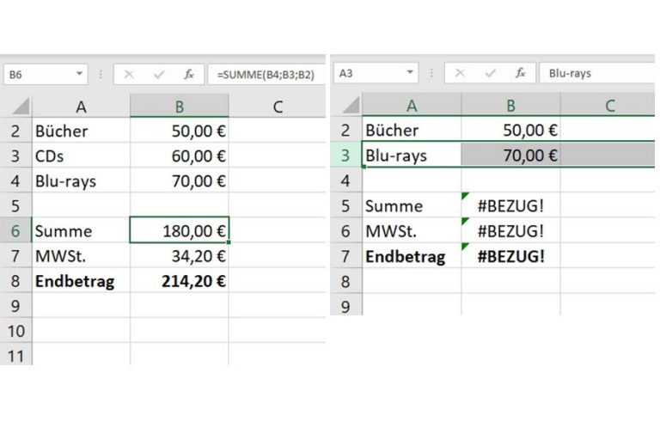Select row 4 header in the right sheet
The width and height of the screenshot is (660, 440).
(346, 180)
